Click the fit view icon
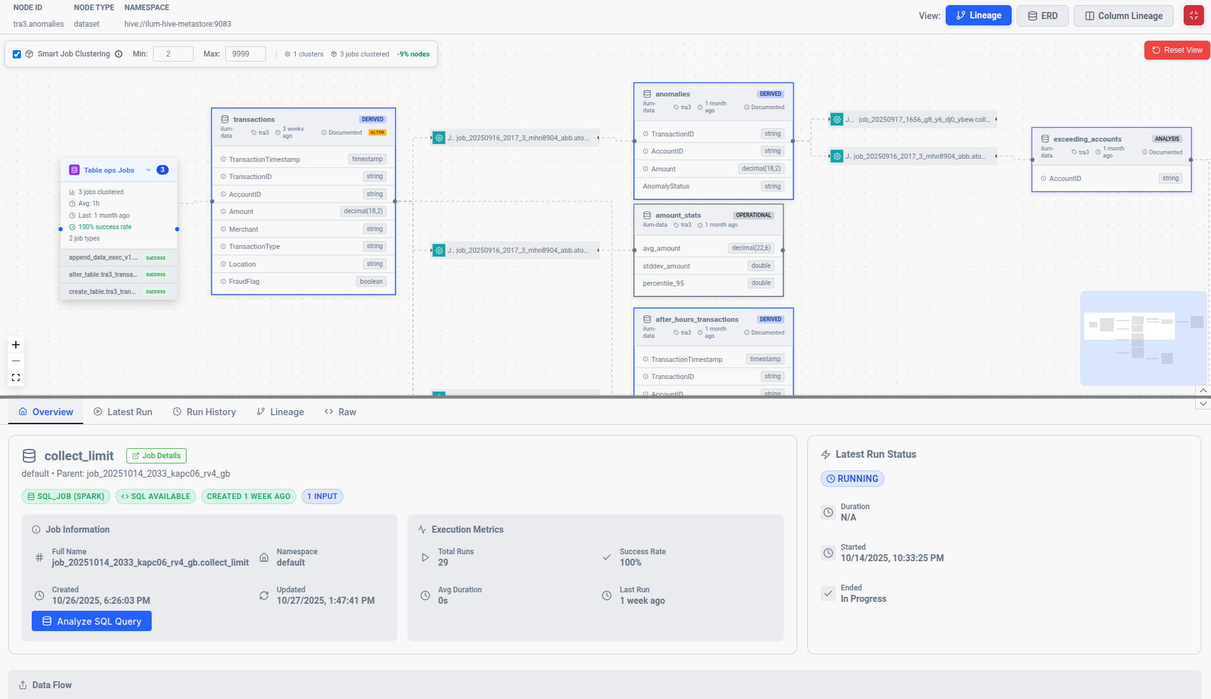Image resolution: width=1211 pixels, height=699 pixels. 16,378
